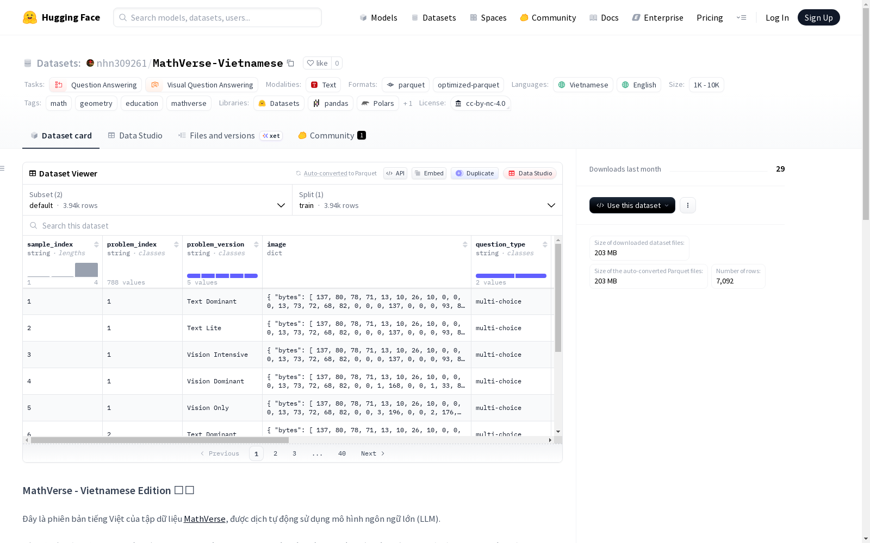Click the parquet format tag
Viewport: 870px width, 543px height.
406,85
